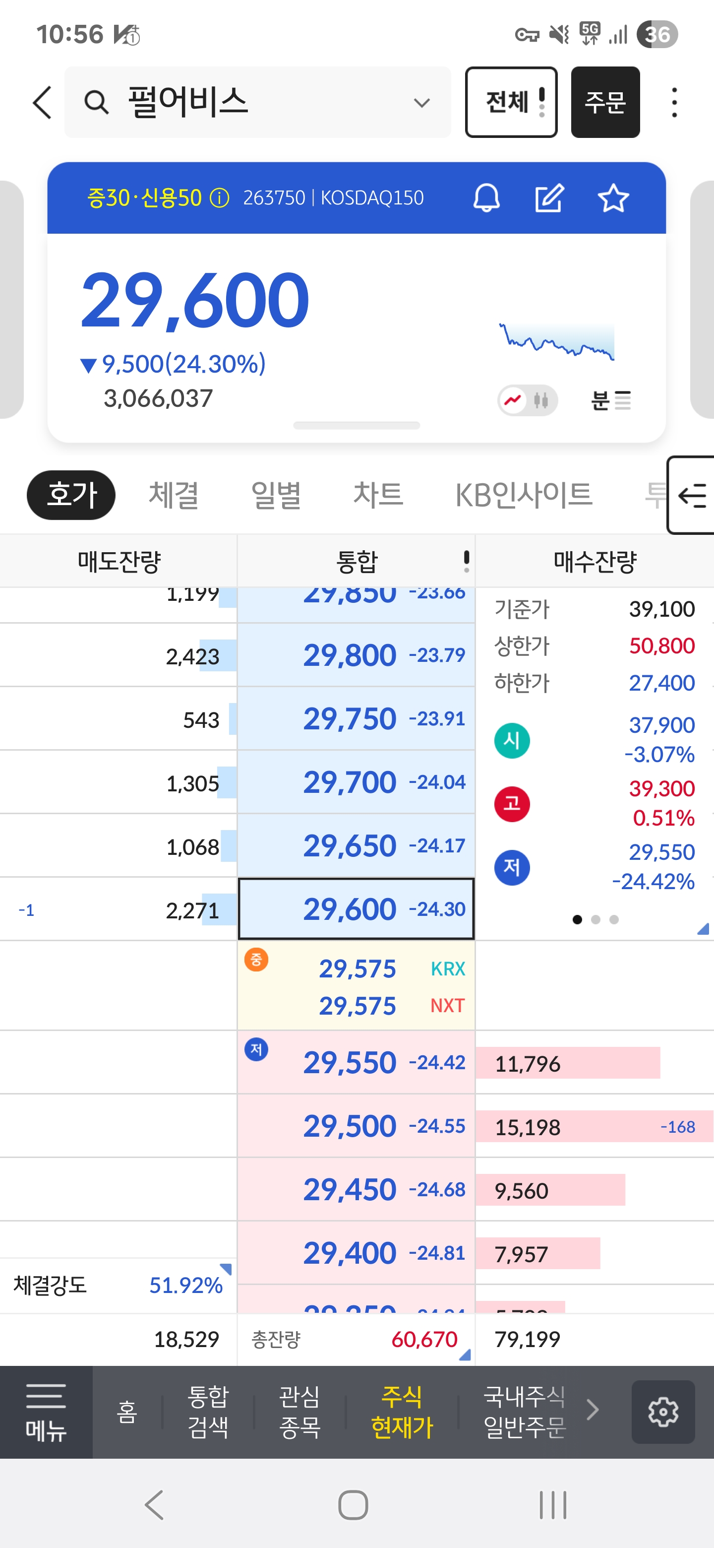This screenshot has height=1548, width=714.
Task: Open the memo edit icon
Action: click(549, 197)
